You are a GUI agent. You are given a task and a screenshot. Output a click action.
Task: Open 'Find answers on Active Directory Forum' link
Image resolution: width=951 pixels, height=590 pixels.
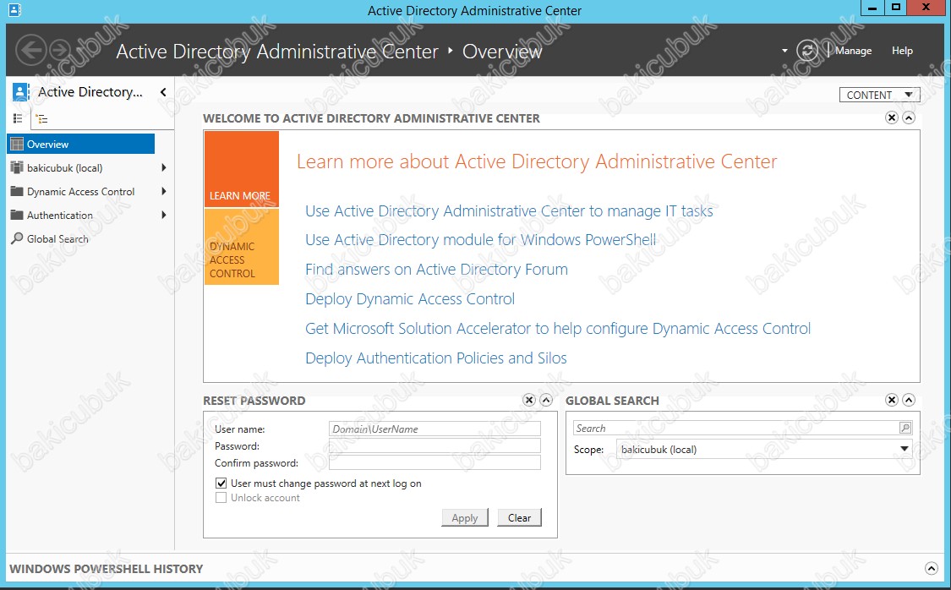[437, 270]
